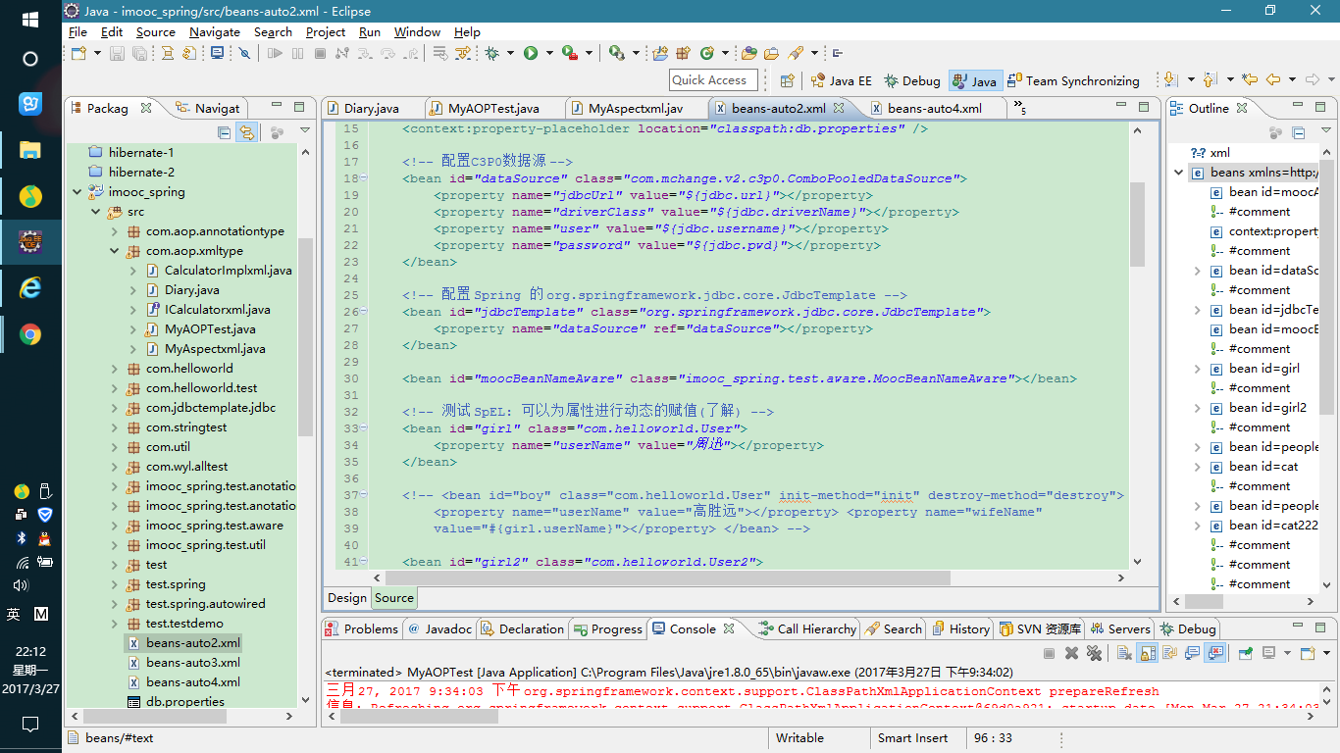Click the Debug bug icon in toolbar
This screenshot has height=753, width=1340.
coord(491,53)
